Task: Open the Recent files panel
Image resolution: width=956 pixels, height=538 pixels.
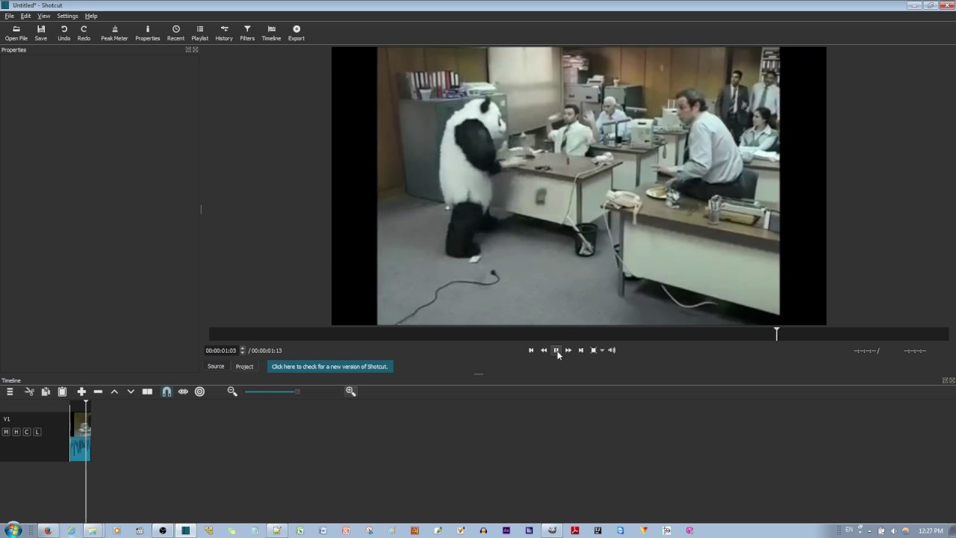Action: (x=176, y=33)
